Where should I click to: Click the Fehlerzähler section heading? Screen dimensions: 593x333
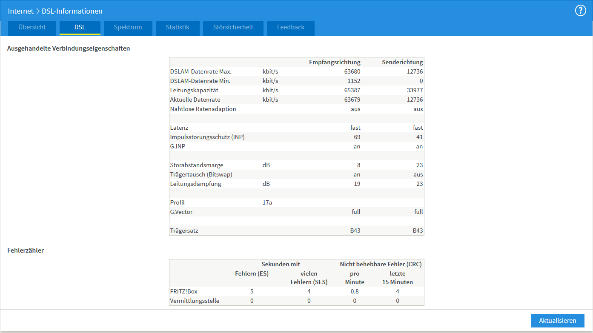pyautogui.click(x=26, y=250)
